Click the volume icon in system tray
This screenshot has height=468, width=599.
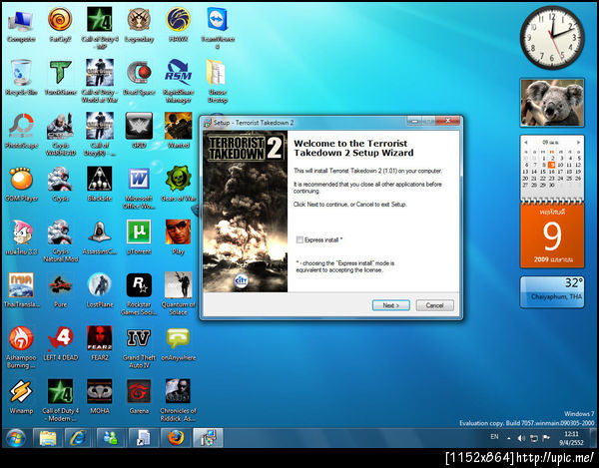[x=521, y=438]
